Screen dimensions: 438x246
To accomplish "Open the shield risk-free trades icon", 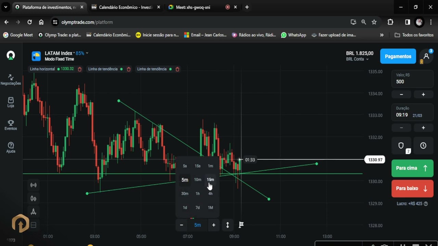I will pyautogui.click(x=401, y=146).
